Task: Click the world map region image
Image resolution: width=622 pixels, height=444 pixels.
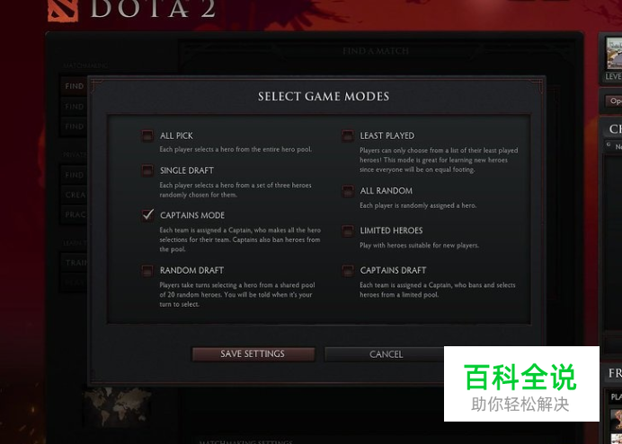Action: [x=118, y=406]
